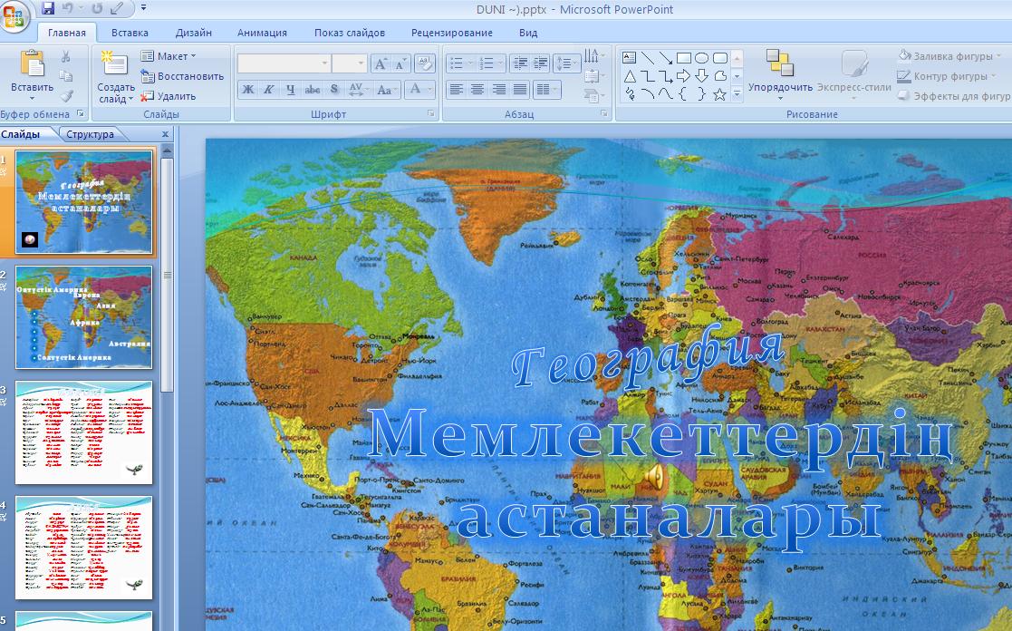Apply the font color (A) swatch
1012x631 pixels.
415,90
